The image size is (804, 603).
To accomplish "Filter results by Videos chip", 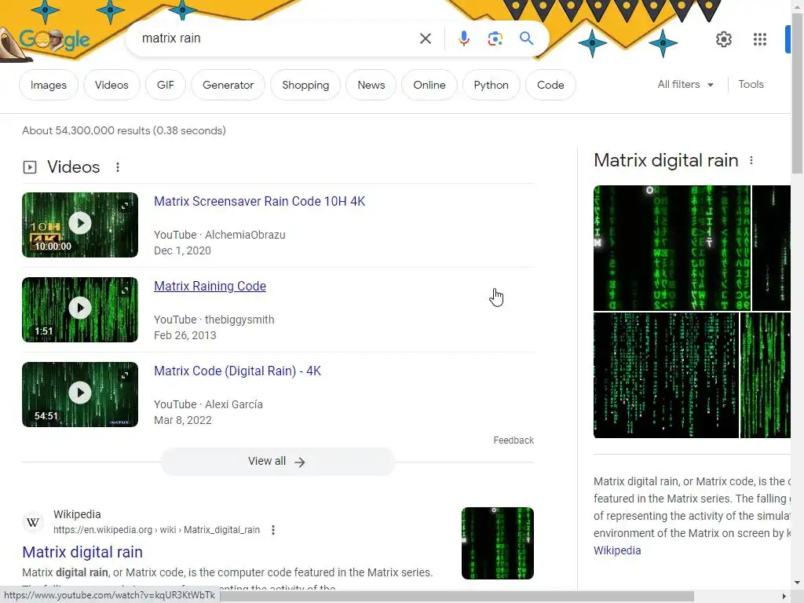I will [111, 85].
